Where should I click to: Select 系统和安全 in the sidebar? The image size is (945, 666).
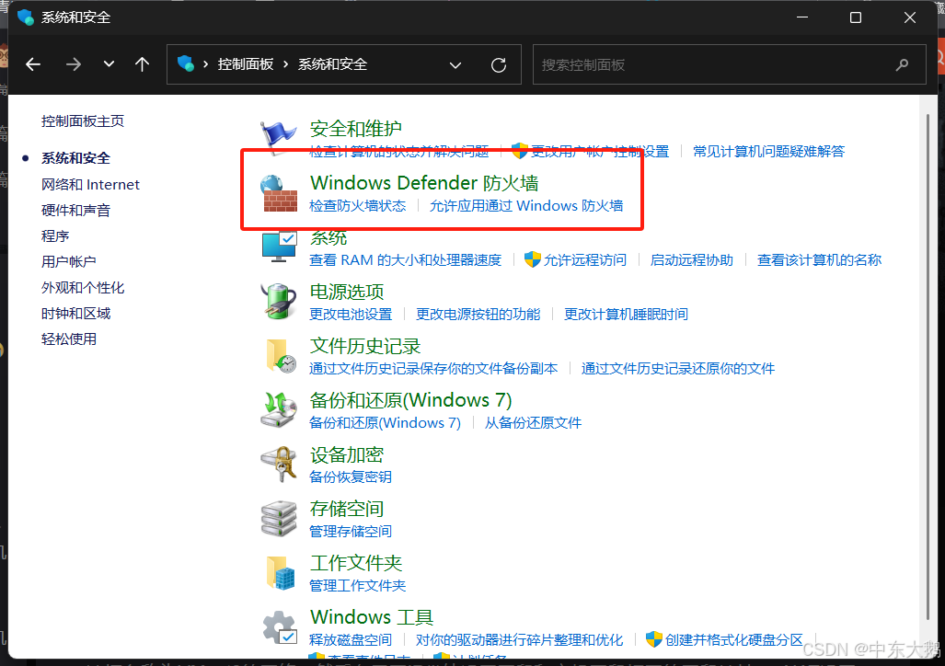point(76,158)
